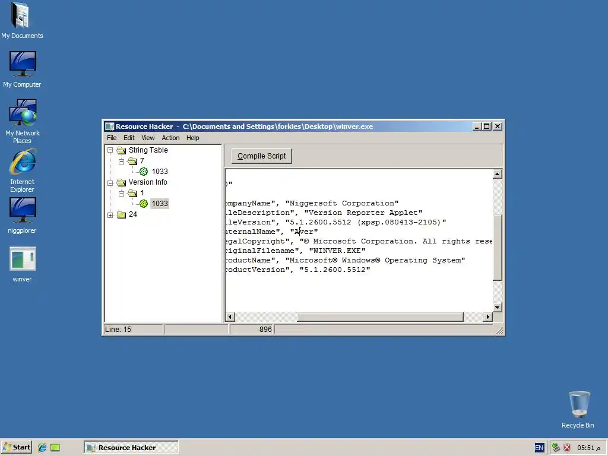
Task: Click the Resource Hacker taskbar button
Action: tap(131, 448)
